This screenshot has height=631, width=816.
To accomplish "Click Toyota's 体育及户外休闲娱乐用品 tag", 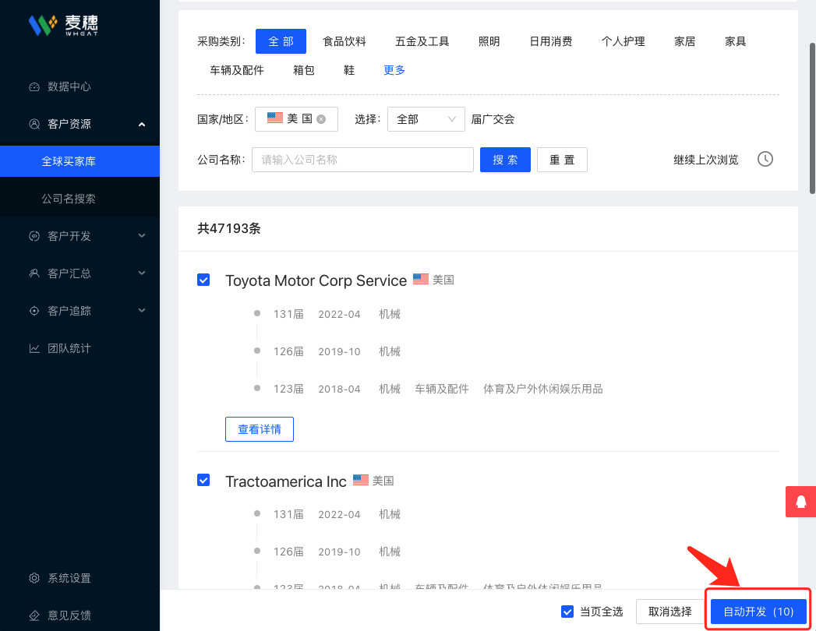I will coord(542,389).
